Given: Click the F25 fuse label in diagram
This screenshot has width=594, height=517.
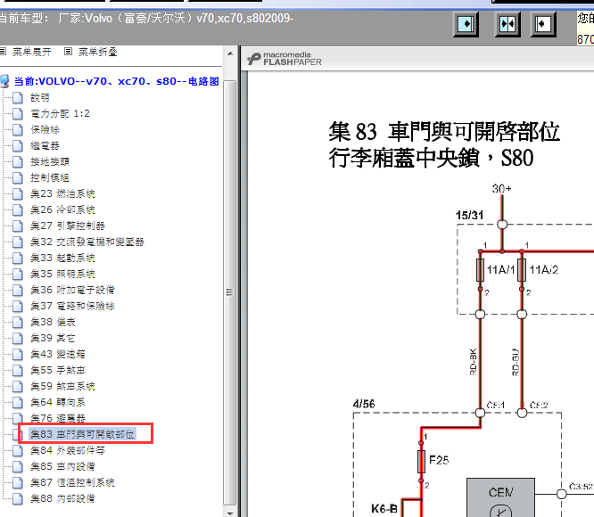Looking at the screenshot, I should (439, 460).
